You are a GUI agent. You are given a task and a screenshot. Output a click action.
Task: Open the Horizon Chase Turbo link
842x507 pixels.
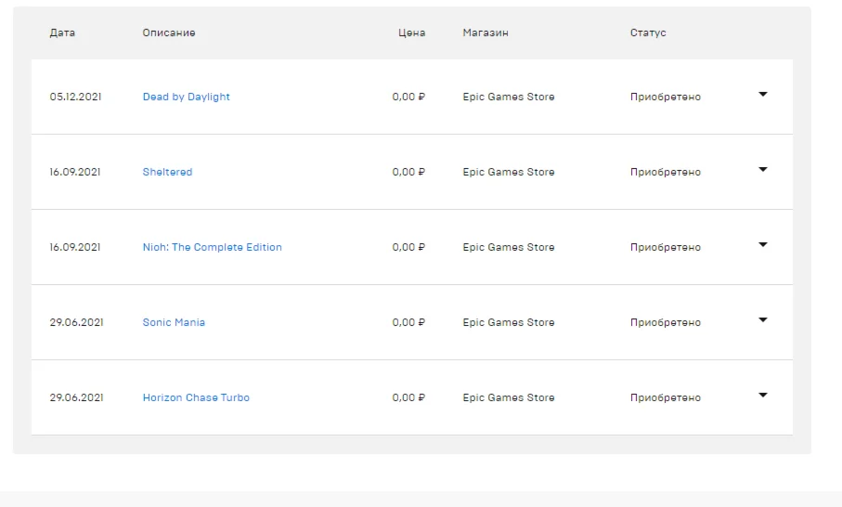(x=196, y=397)
